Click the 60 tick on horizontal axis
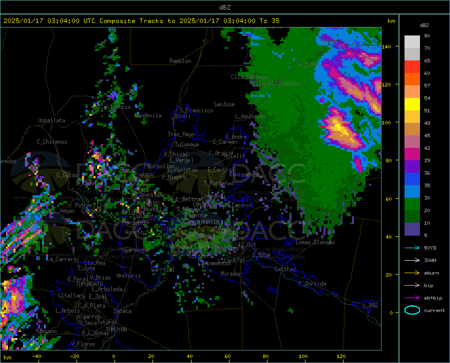The width and height of the screenshot is (450, 363). [x=227, y=357]
